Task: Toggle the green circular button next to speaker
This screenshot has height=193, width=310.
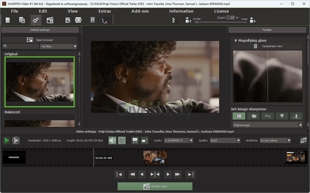Action: coord(122,140)
